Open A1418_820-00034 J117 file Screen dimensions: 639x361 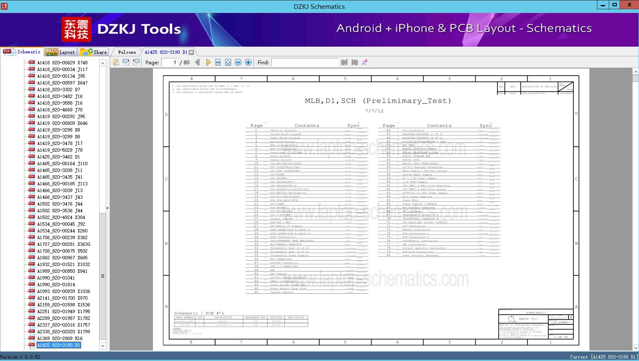click(x=62, y=69)
